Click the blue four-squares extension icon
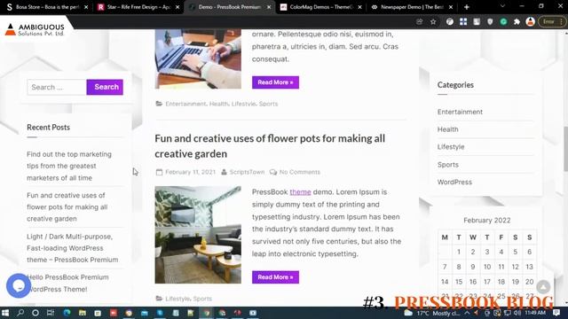The height and width of the screenshot is (319, 568). point(463,21)
